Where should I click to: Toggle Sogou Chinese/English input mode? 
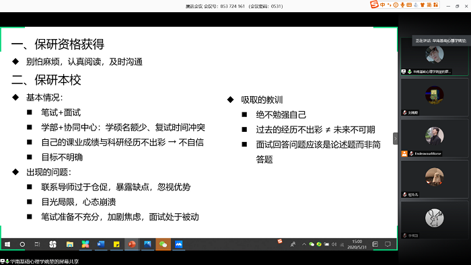pyautogui.click(x=382, y=5)
